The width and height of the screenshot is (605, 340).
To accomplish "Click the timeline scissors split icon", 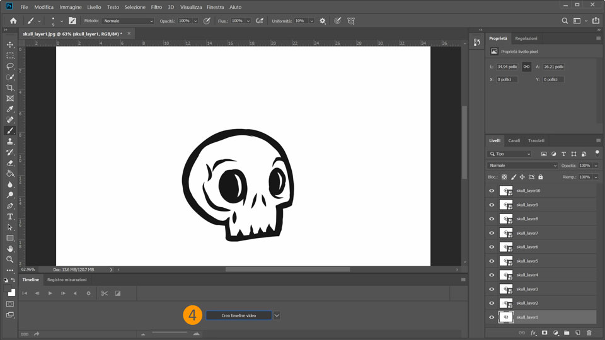I will (x=105, y=293).
